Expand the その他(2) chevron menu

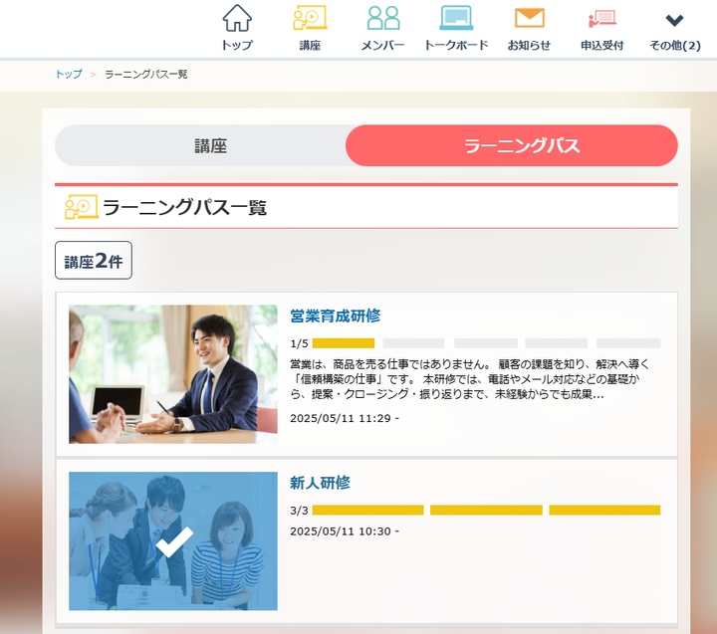(x=674, y=20)
